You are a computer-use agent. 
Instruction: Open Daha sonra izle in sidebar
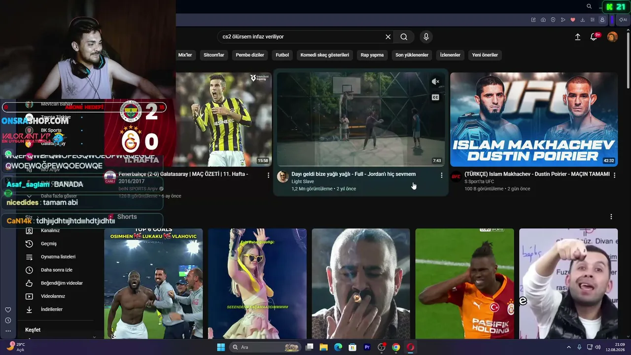(x=56, y=270)
